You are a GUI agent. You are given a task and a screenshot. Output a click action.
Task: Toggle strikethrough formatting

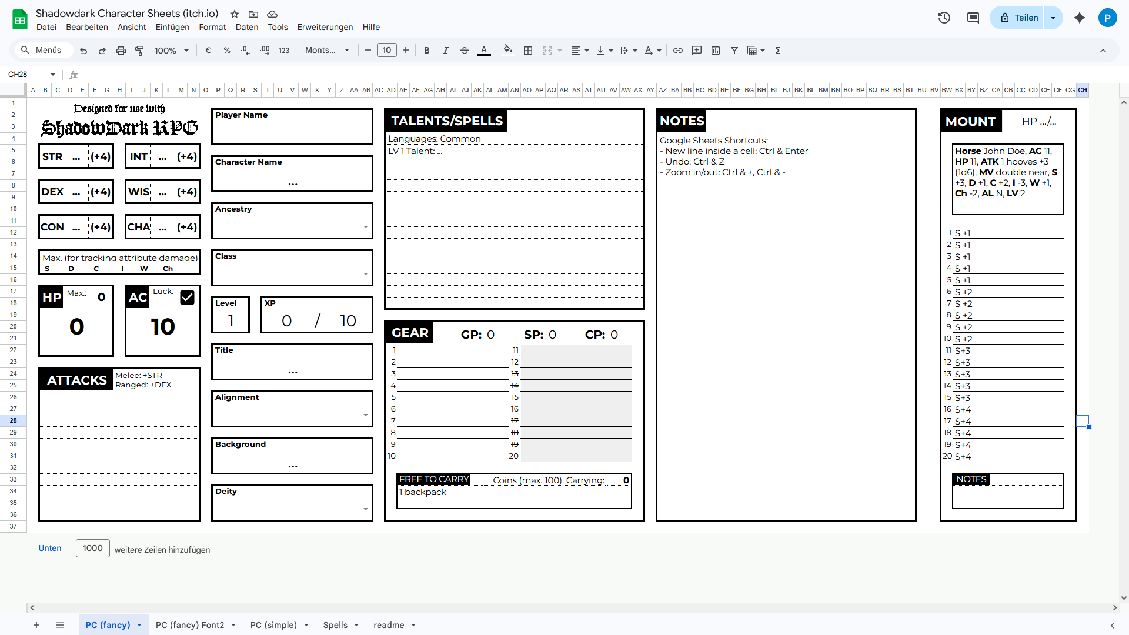coord(464,51)
